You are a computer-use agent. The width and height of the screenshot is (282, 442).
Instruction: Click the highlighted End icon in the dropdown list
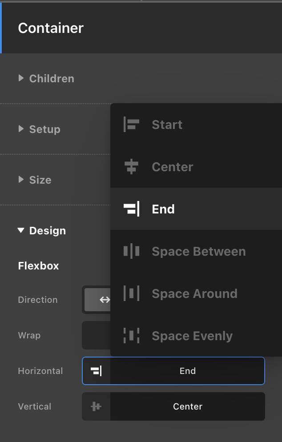click(131, 209)
